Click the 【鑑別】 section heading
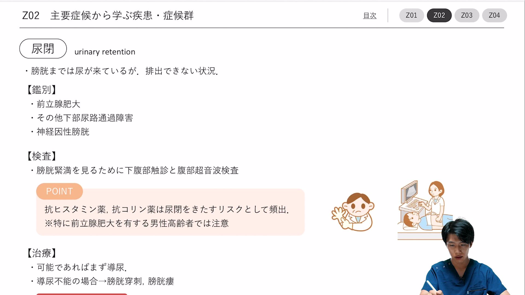The height and width of the screenshot is (295, 525). 42,90
